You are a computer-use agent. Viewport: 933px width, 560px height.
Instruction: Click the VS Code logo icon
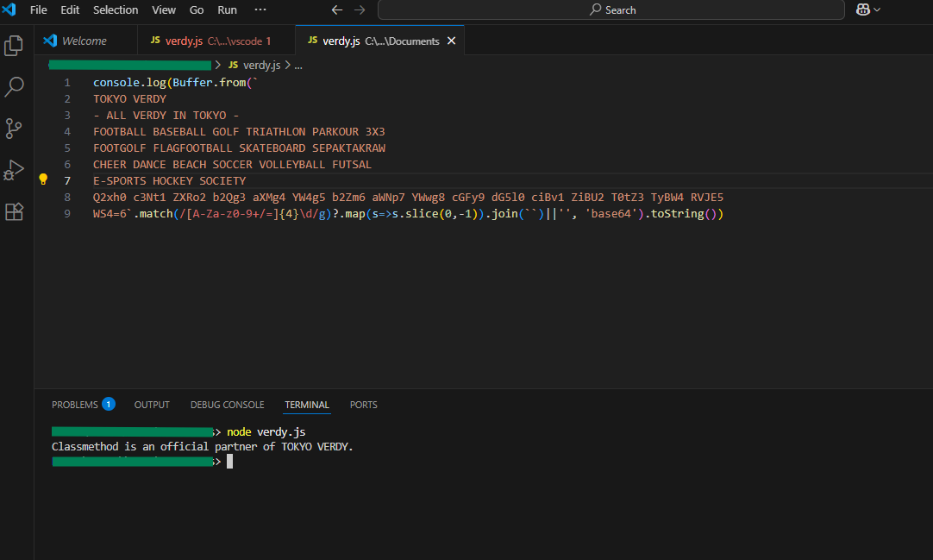(9, 9)
